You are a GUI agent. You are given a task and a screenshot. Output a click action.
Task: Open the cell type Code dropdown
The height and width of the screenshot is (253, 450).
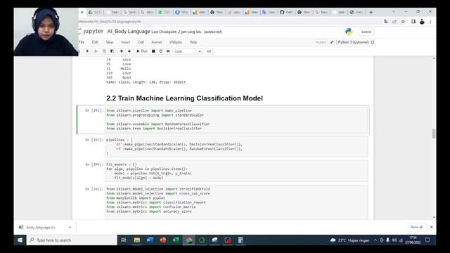click(188, 51)
